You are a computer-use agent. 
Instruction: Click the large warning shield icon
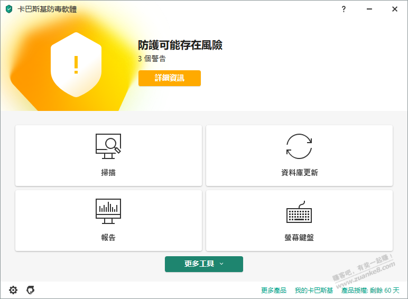[x=76, y=64]
